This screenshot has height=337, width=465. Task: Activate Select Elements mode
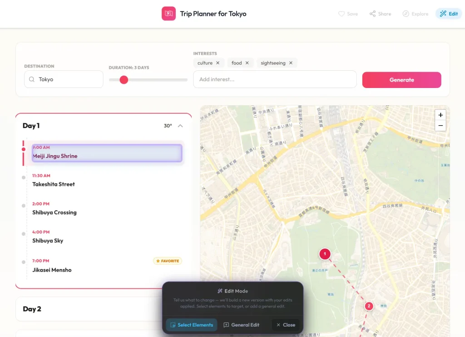pyautogui.click(x=192, y=325)
